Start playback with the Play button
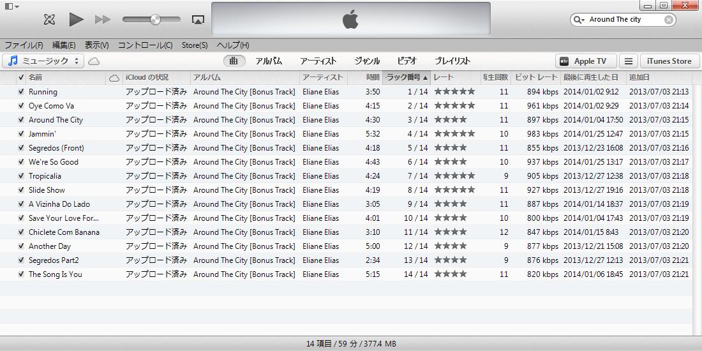The image size is (702, 351). [77, 19]
